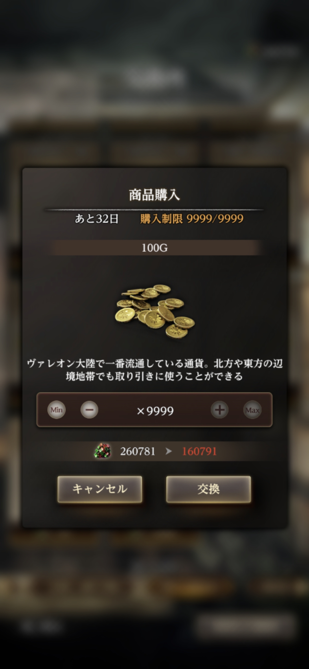Cancel the purchase with キャンセル

[x=100, y=489]
